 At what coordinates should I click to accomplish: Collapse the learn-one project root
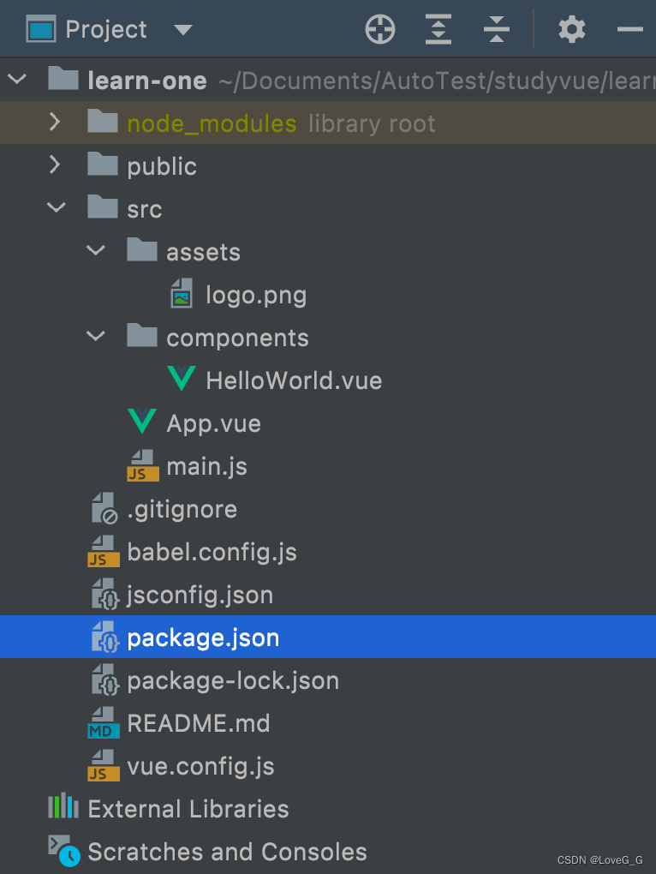[17, 79]
